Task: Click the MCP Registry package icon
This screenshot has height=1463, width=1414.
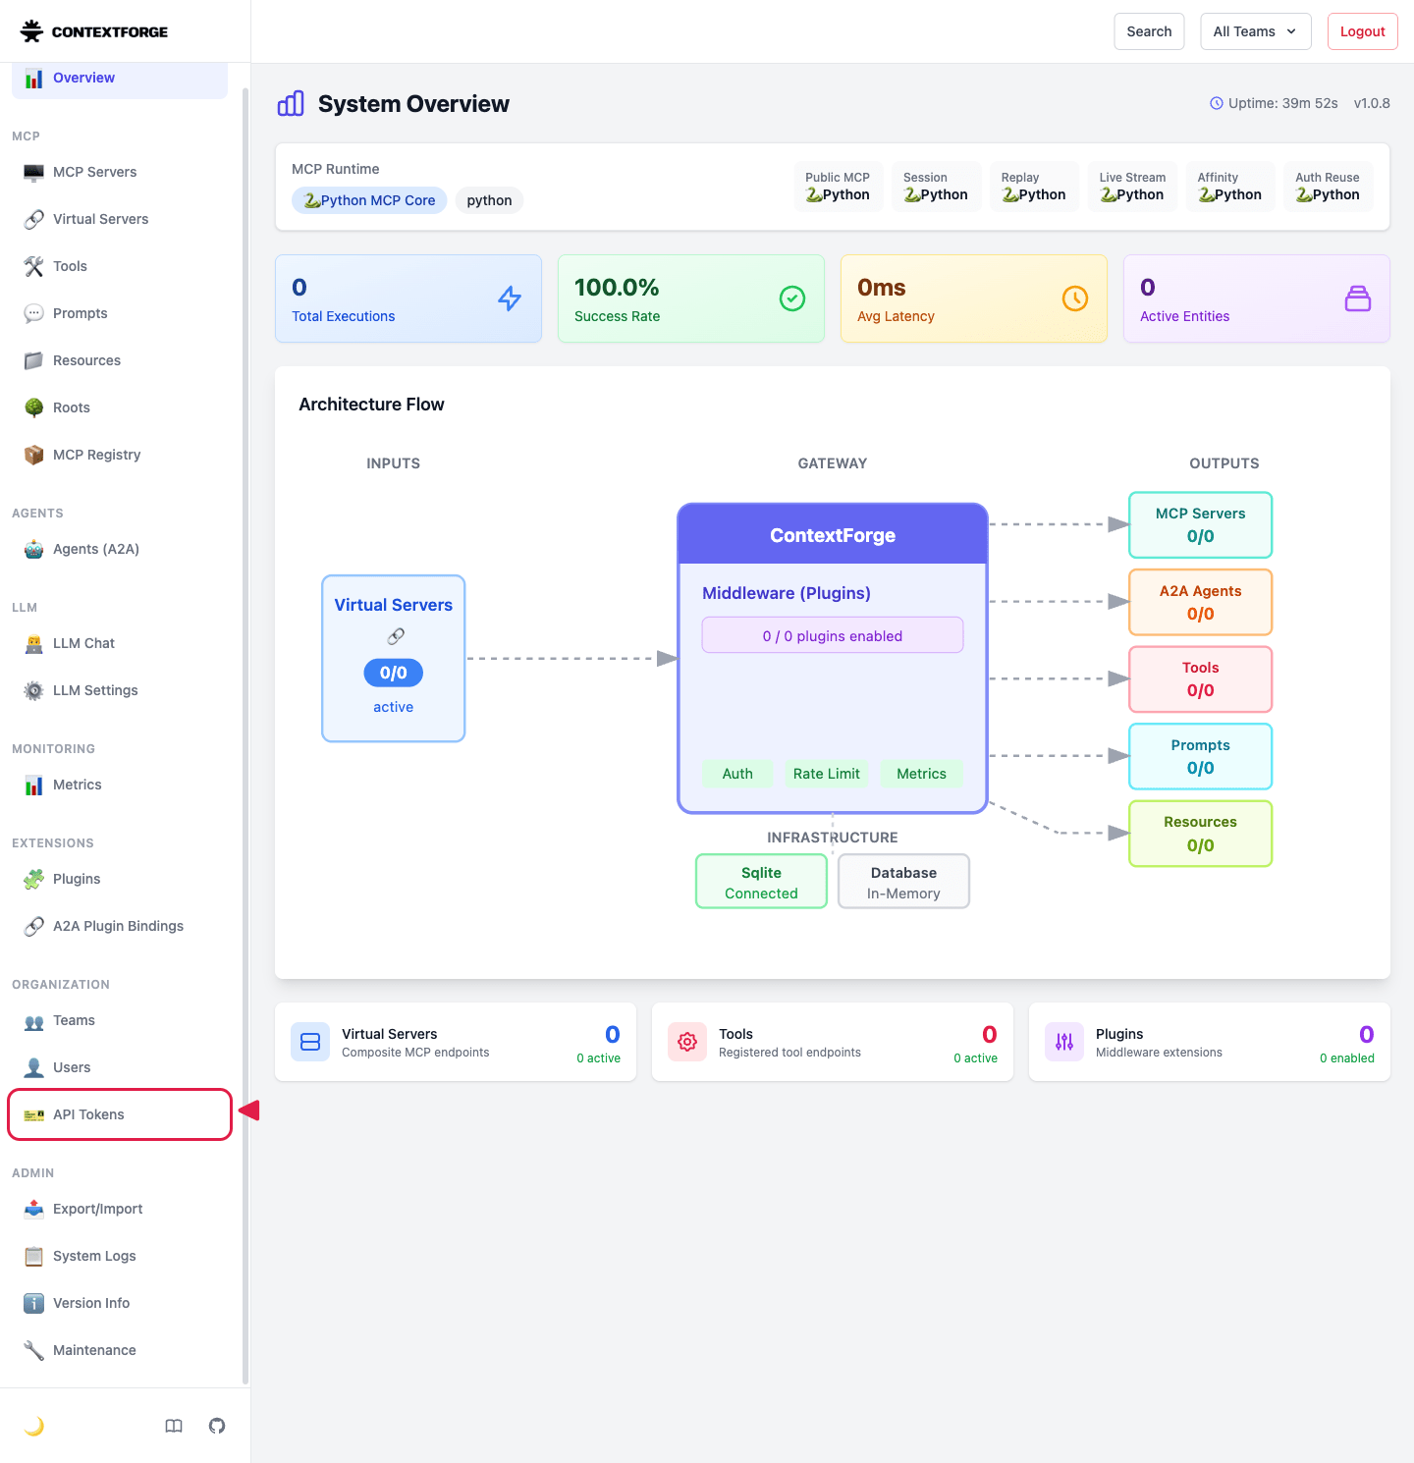Action: [x=33, y=455]
